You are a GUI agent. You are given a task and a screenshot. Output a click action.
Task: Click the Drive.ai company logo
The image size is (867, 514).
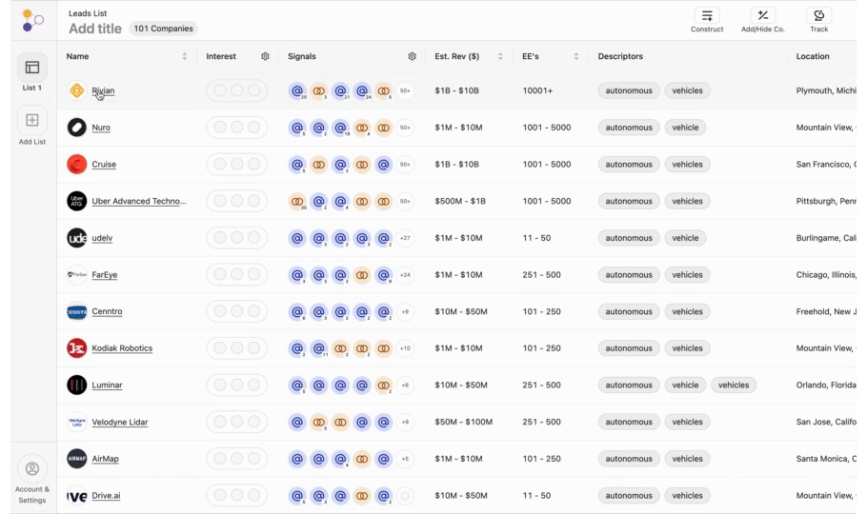(77, 496)
